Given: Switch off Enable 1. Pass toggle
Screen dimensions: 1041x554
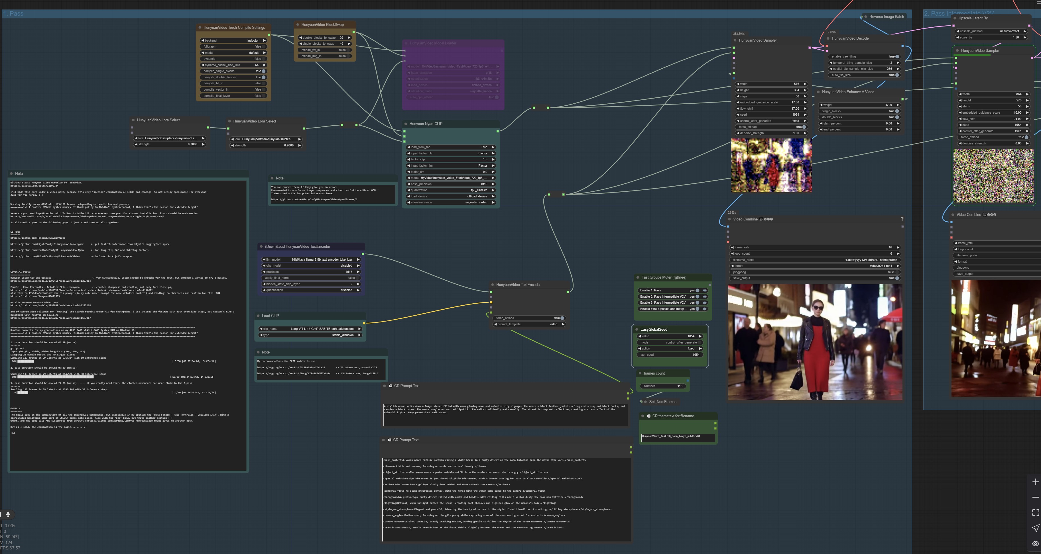Looking at the screenshot, I should (x=697, y=290).
